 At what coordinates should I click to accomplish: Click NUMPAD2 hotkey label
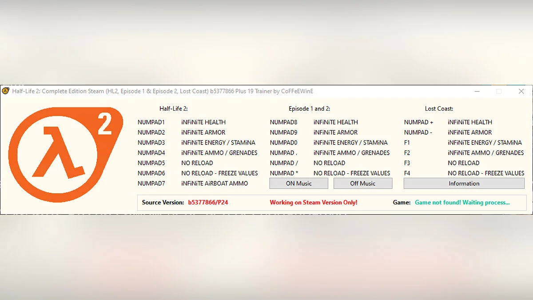pyautogui.click(x=151, y=132)
